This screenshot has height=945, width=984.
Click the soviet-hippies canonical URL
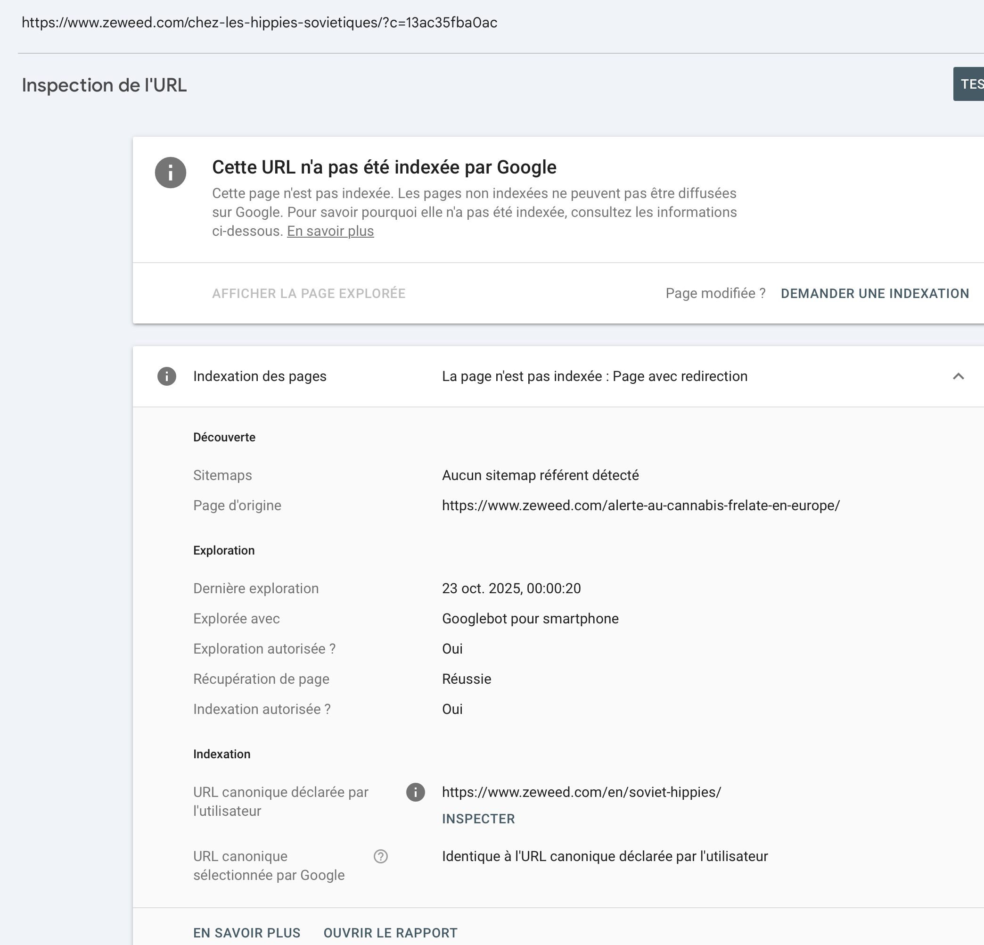(x=582, y=792)
